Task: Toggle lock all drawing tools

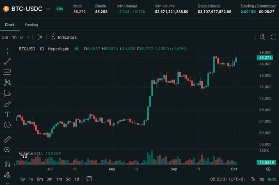Action: 7,175
